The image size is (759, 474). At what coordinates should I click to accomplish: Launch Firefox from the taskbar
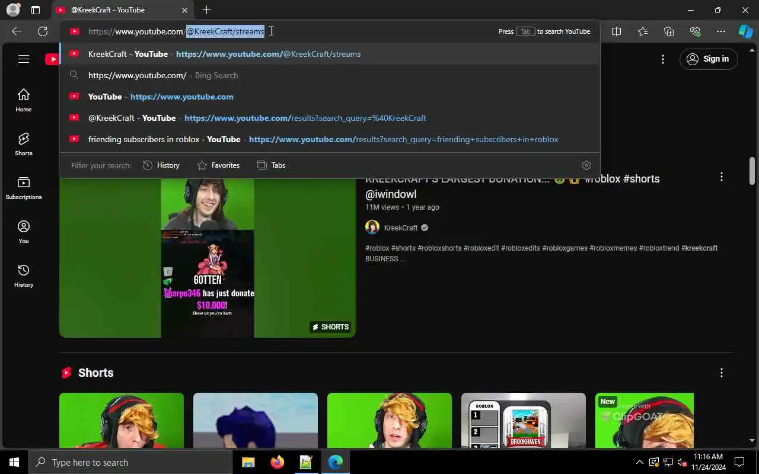click(x=277, y=462)
